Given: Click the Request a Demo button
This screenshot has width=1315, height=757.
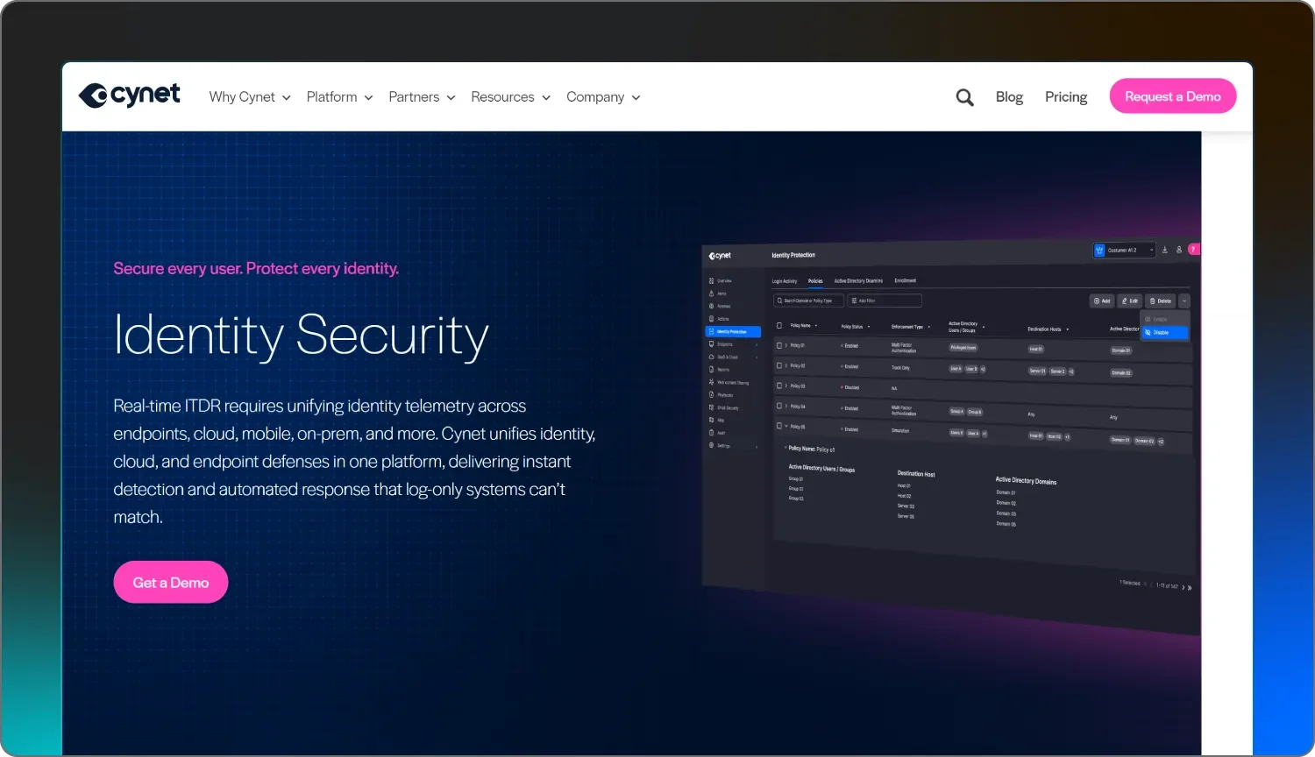Looking at the screenshot, I should coord(1173,96).
